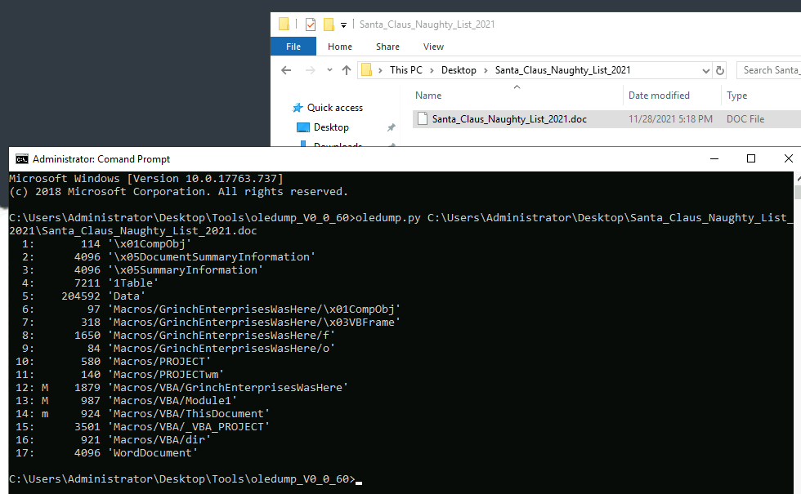Go back in File Explorer navigation
The image size is (801, 494).
tap(286, 70)
